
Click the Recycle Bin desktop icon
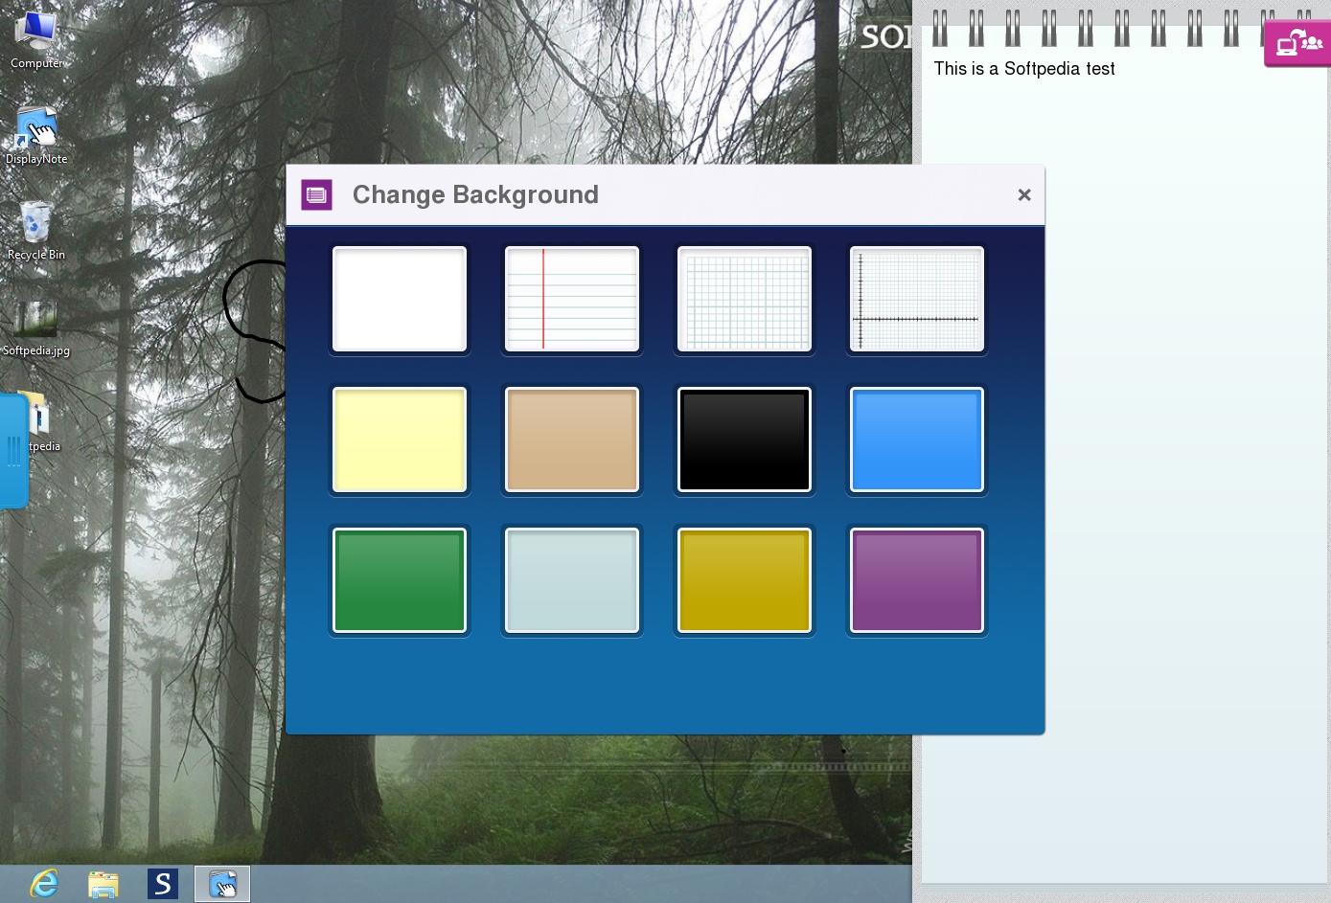click(36, 226)
